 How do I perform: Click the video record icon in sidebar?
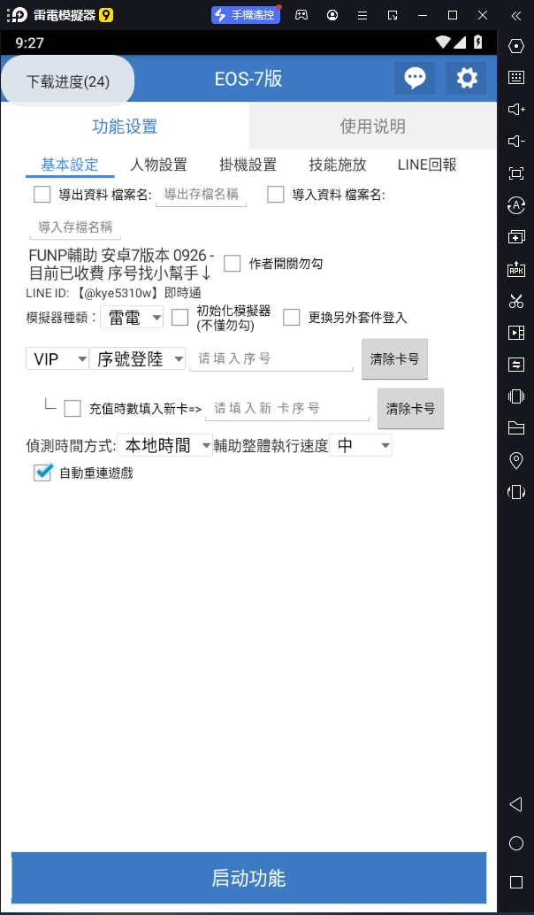coord(516,333)
